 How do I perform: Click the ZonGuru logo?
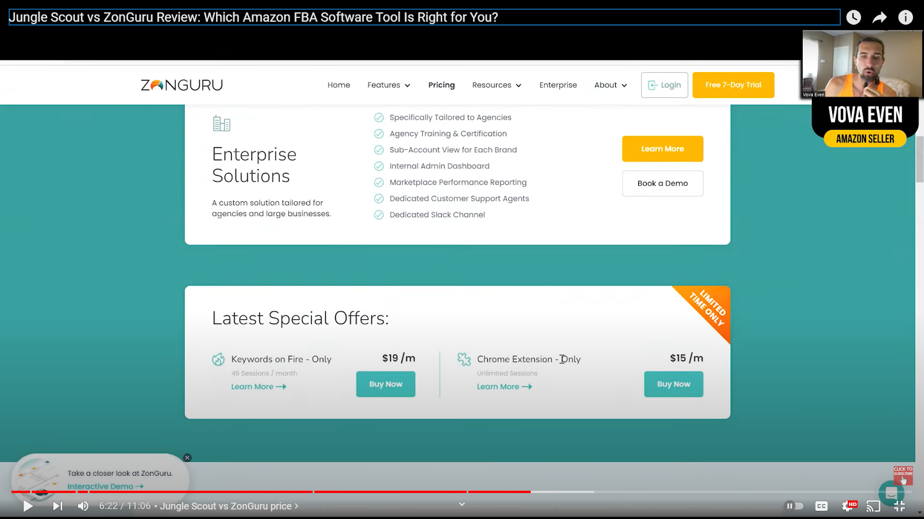(182, 85)
